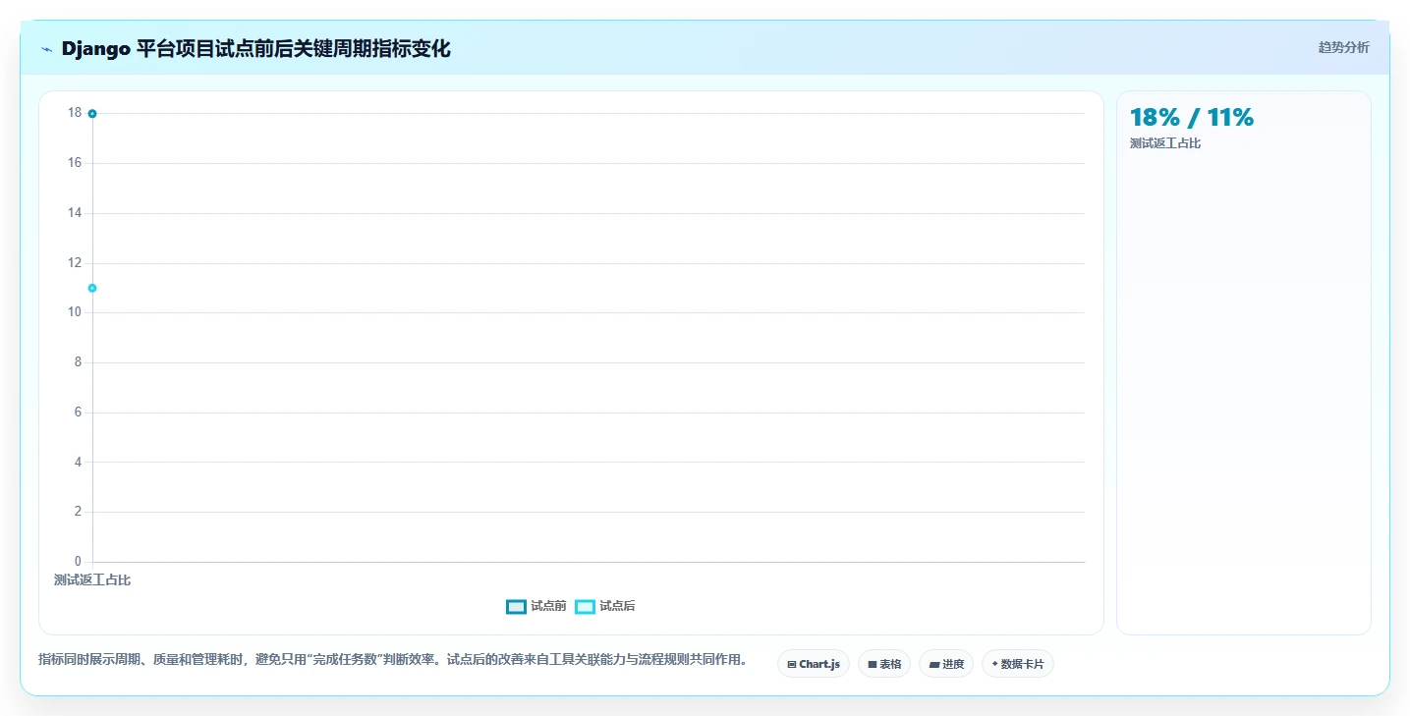Click the y-axis tick label 8
Screen dimensions: 1410x716
78,362
